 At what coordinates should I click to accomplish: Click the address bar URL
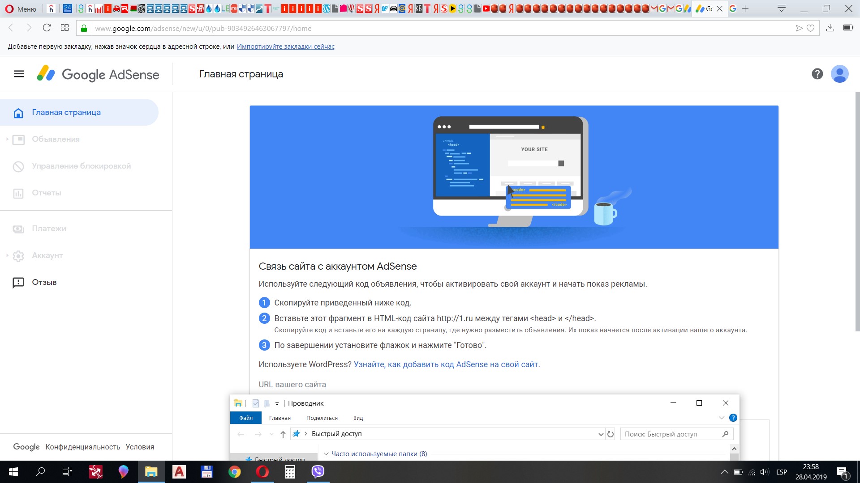(x=203, y=28)
